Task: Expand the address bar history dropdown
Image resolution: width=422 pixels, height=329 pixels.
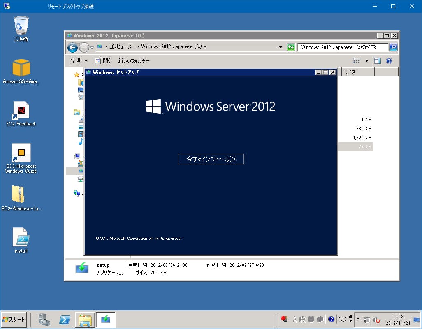Action: click(x=281, y=47)
